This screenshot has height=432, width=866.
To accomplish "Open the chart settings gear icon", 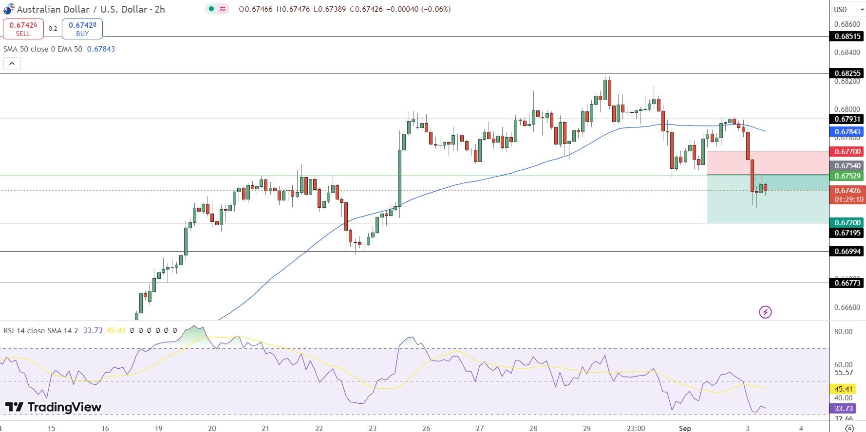I will tap(849, 428).
